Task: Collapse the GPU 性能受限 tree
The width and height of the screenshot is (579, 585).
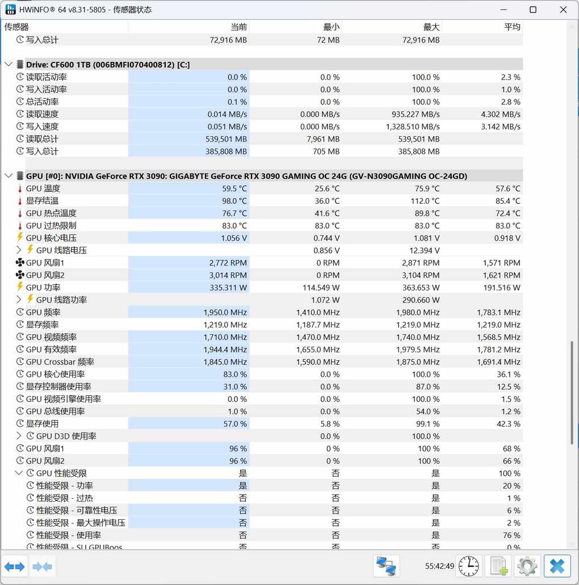Action: coord(19,473)
